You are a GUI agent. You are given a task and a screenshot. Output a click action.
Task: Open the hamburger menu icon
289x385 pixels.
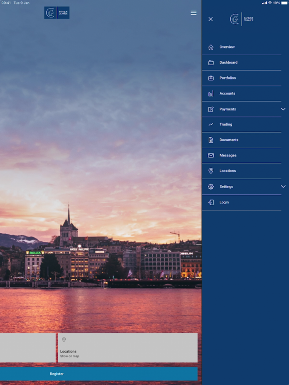(193, 13)
